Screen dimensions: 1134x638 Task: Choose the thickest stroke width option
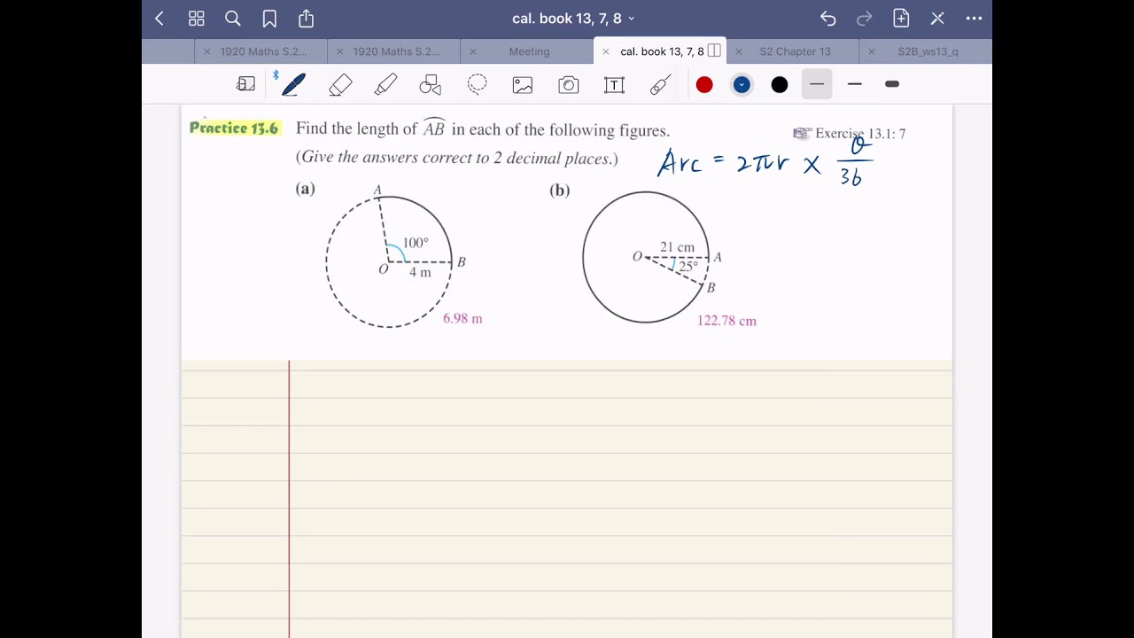pos(892,84)
